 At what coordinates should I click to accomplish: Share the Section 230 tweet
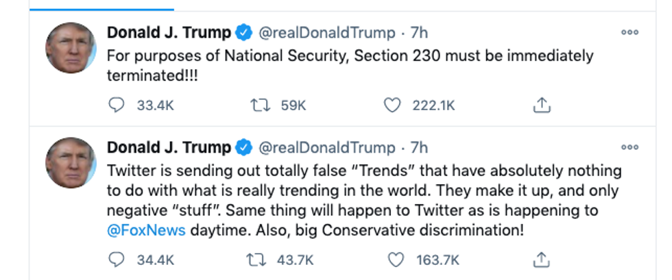pos(542,105)
